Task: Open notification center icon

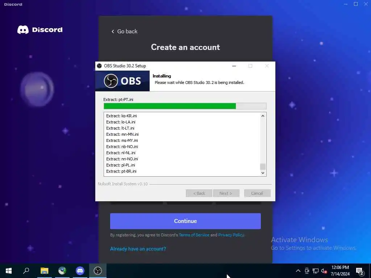Action: click(x=360, y=271)
